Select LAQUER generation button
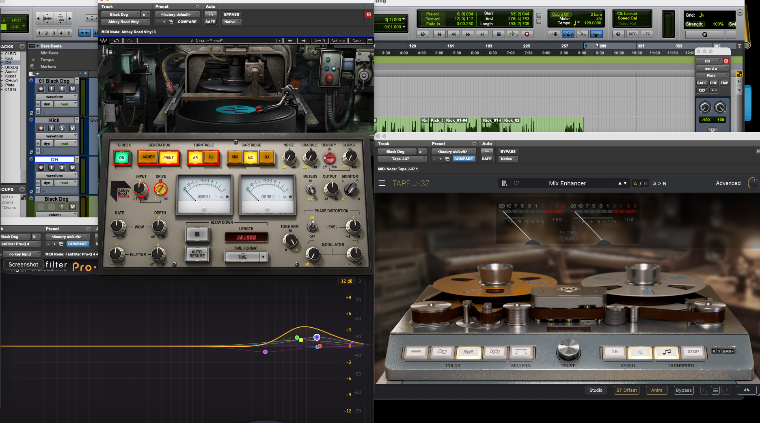Screen dimensions: 760x423 coord(147,157)
